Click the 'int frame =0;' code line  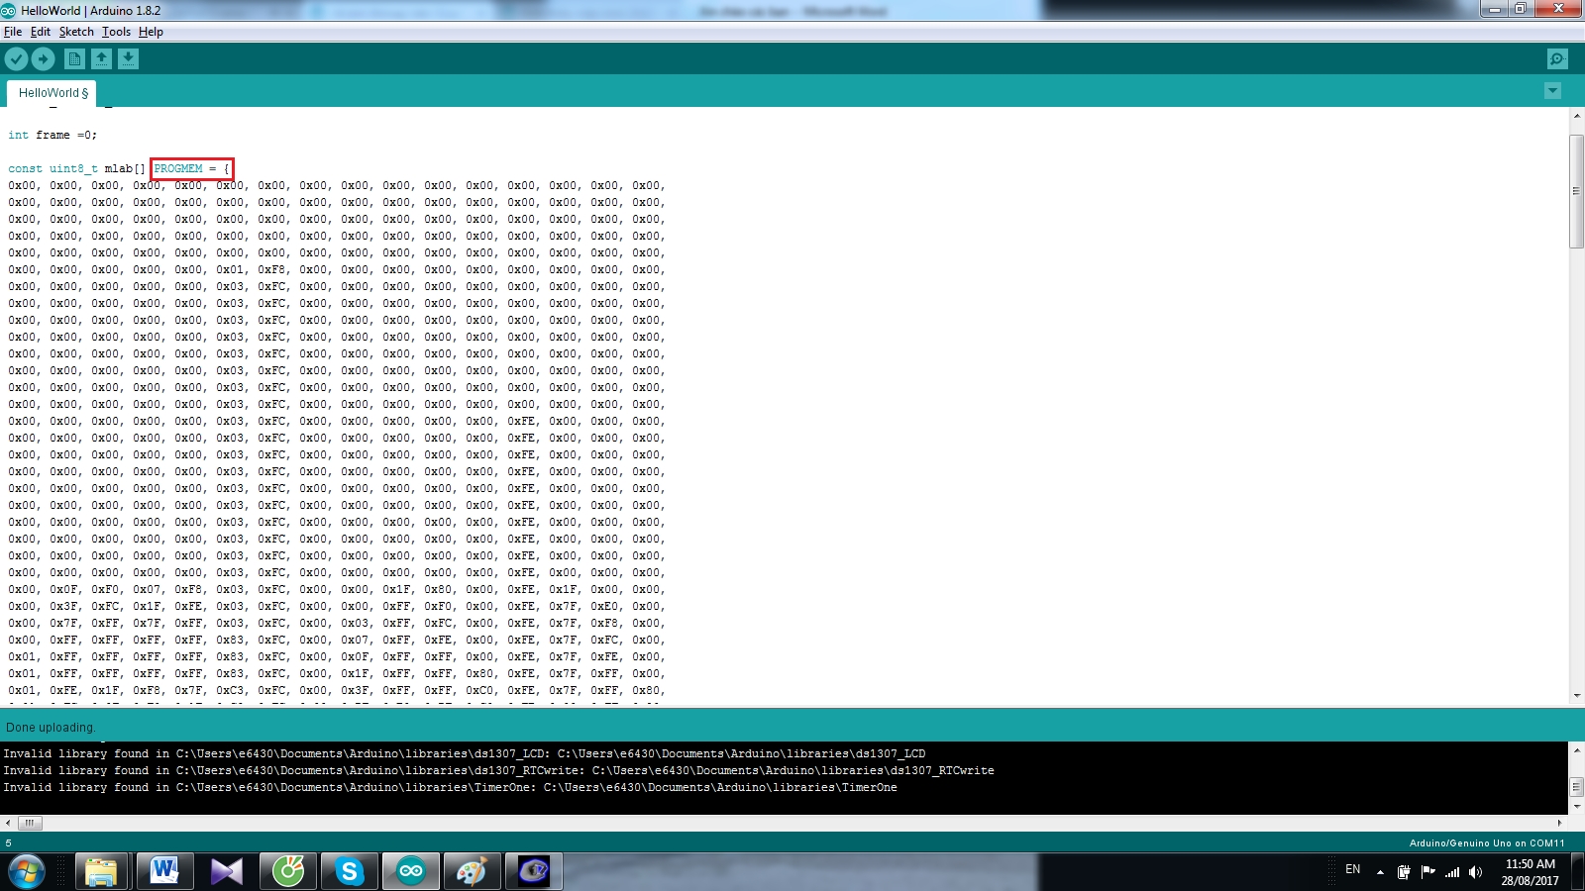coord(53,135)
